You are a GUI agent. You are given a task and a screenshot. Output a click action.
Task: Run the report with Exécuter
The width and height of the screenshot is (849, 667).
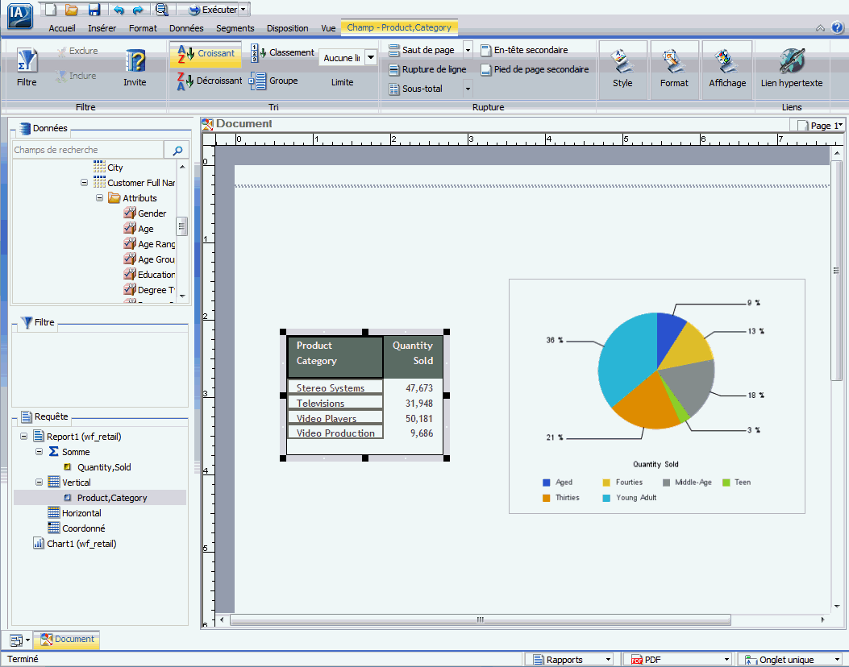coord(212,10)
